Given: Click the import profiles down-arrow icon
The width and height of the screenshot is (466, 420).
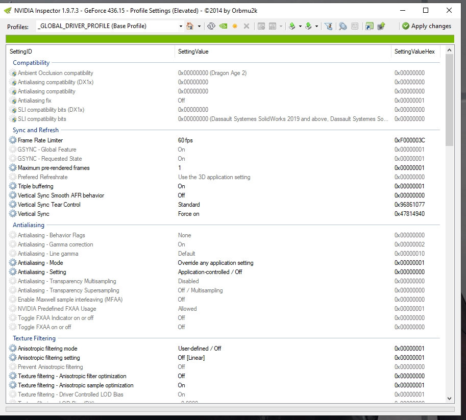Looking at the screenshot, I should (308, 26).
